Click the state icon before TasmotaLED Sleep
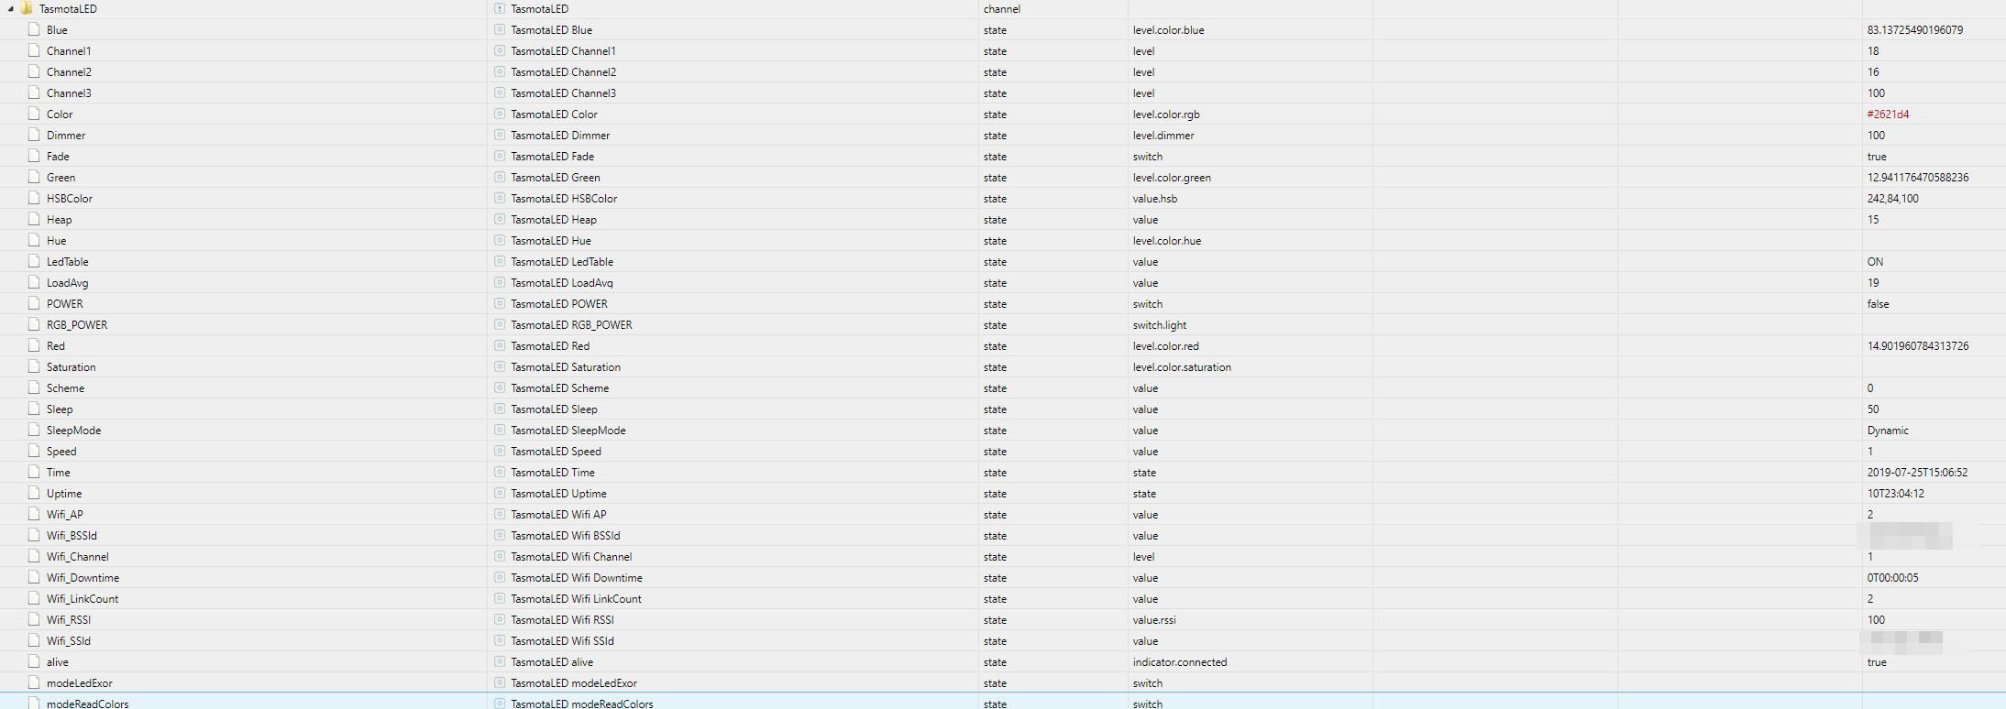 pyautogui.click(x=500, y=409)
